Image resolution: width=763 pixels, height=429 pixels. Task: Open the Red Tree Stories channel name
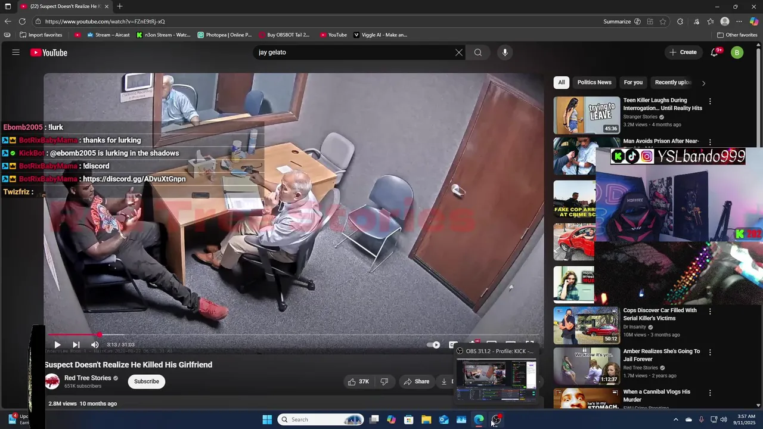pos(88,378)
